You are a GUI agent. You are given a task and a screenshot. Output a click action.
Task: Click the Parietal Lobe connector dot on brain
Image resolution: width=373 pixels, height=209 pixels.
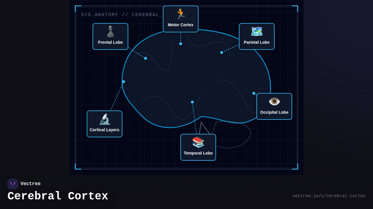pyautogui.click(x=222, y=52)
